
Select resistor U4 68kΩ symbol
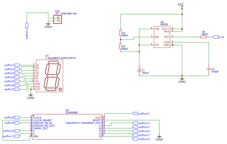120,33
